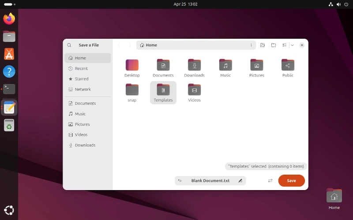The width and height of the screenshot is (353, 220).
Task: Open the path bar three-dot menu
Action: [251, 45]
